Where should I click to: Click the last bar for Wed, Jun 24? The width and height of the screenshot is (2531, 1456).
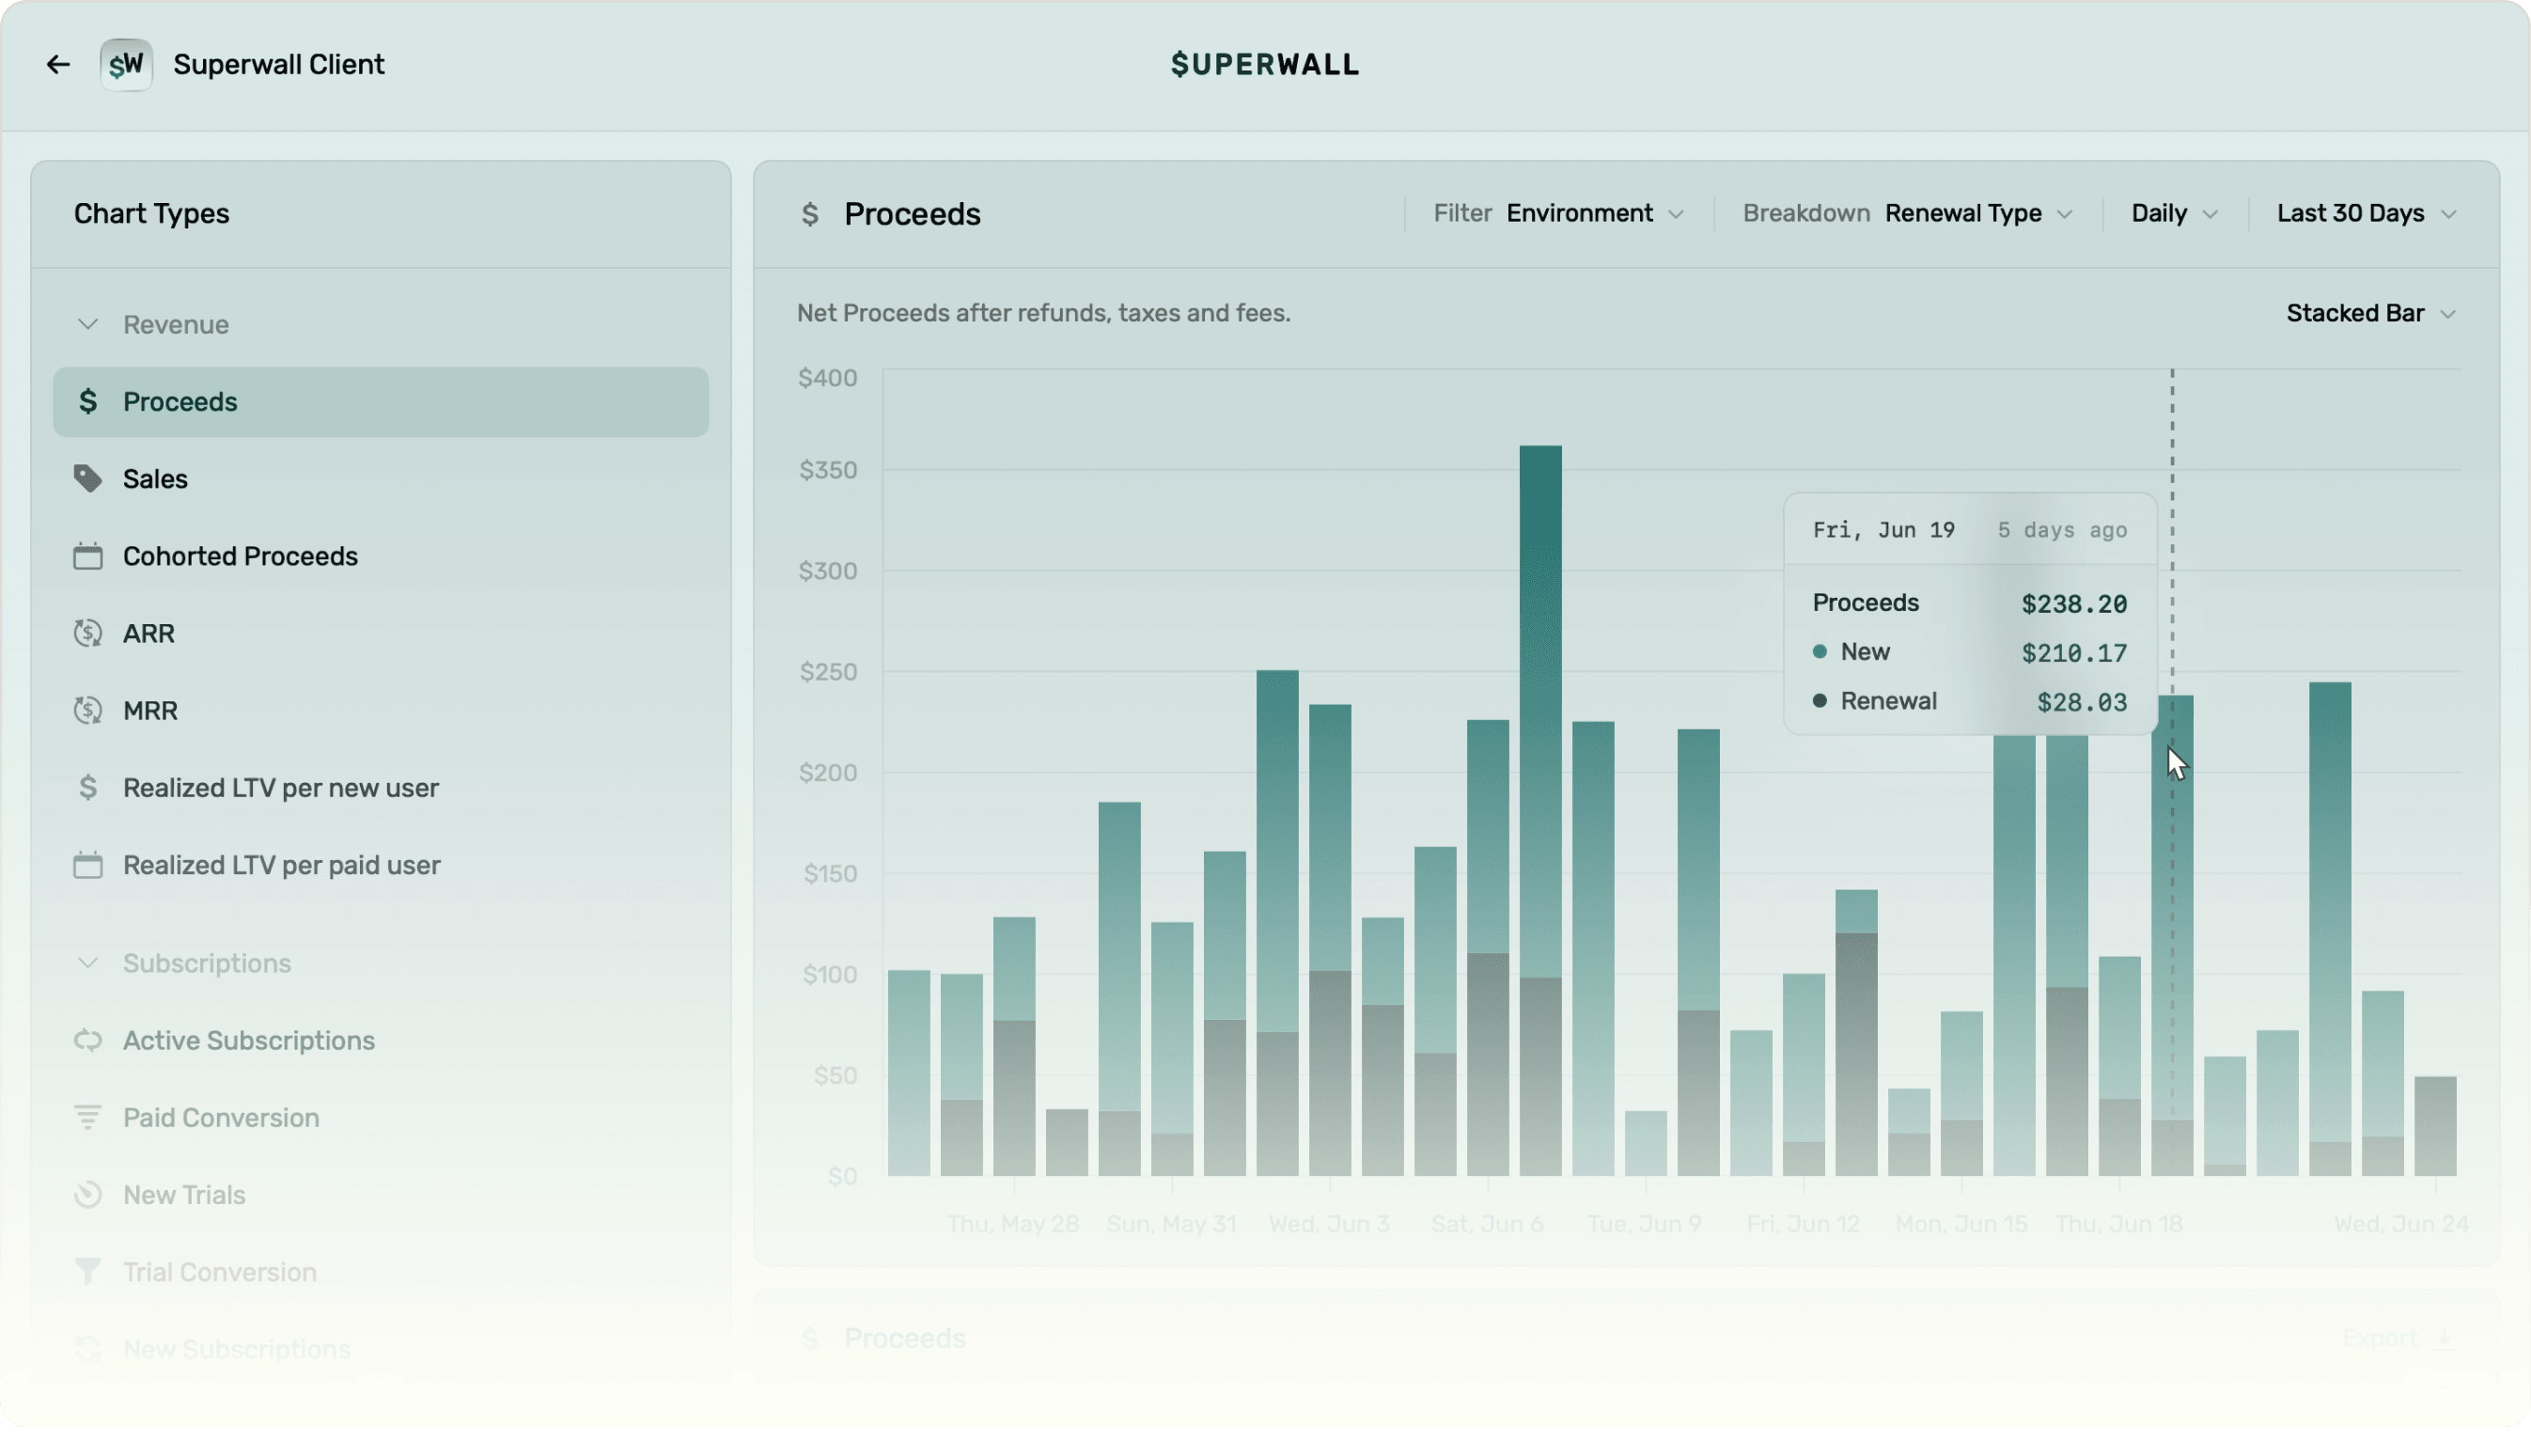coord(2435,1126)
